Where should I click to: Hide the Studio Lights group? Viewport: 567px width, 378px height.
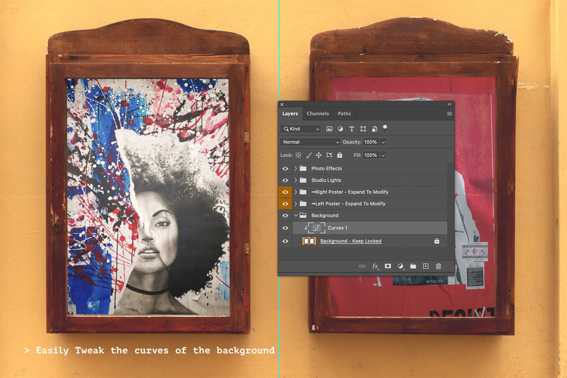coord(285,180)
